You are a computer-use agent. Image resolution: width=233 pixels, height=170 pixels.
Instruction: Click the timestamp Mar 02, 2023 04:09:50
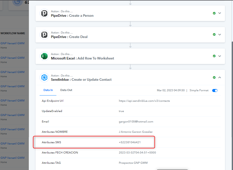coord(171,90)
